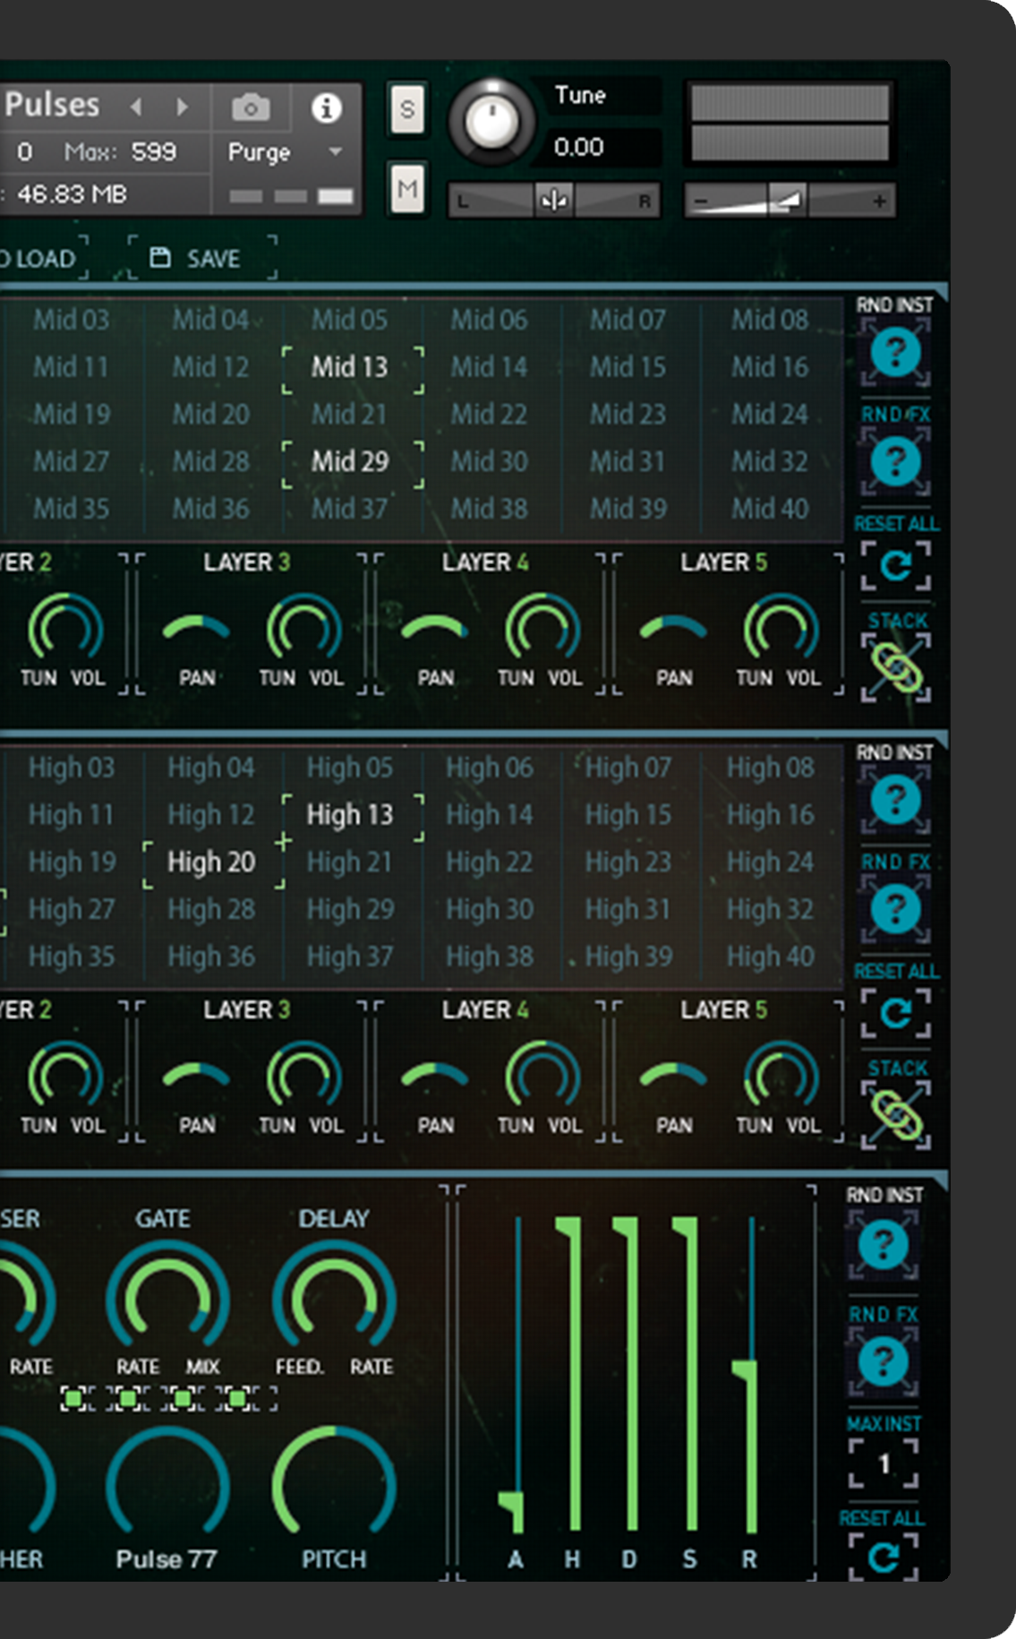The height and width of the screenshot is (1639, 1016).
Task: Randomize FX in the Mid section
Action: 895,461
